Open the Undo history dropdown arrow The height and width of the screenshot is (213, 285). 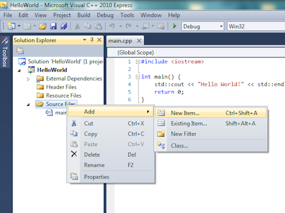click(x=121, y=26)
